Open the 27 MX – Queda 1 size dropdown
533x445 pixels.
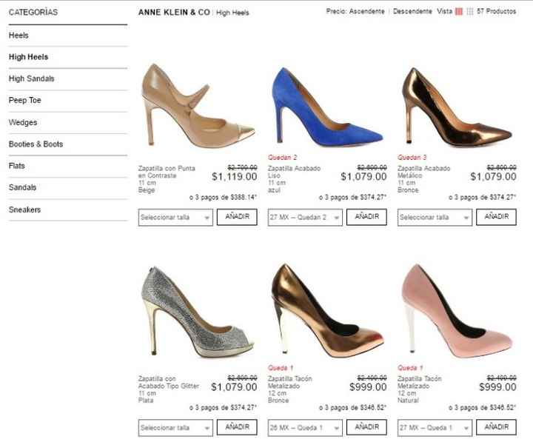click(435, 428)
